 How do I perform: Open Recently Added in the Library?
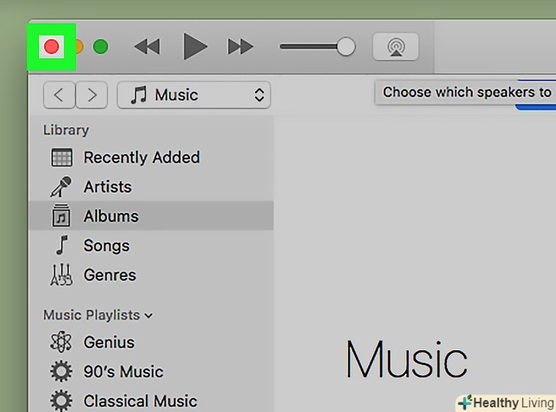tap(150, 157)
